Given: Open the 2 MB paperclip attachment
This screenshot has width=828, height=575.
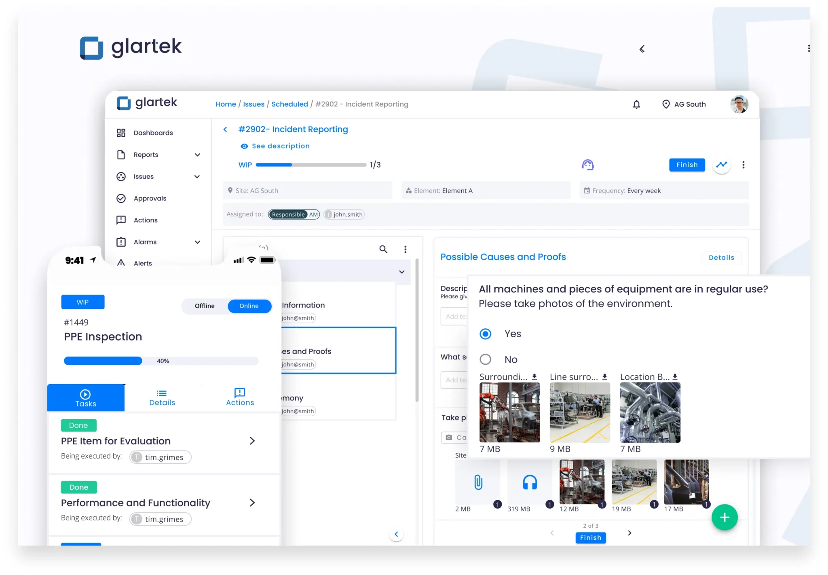Looking at the screenshot, I should point(478,482).
